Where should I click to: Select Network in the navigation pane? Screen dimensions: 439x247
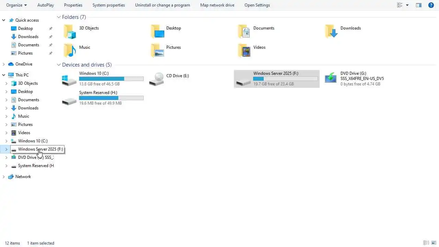pyautogui.click(x=23, y=177)
